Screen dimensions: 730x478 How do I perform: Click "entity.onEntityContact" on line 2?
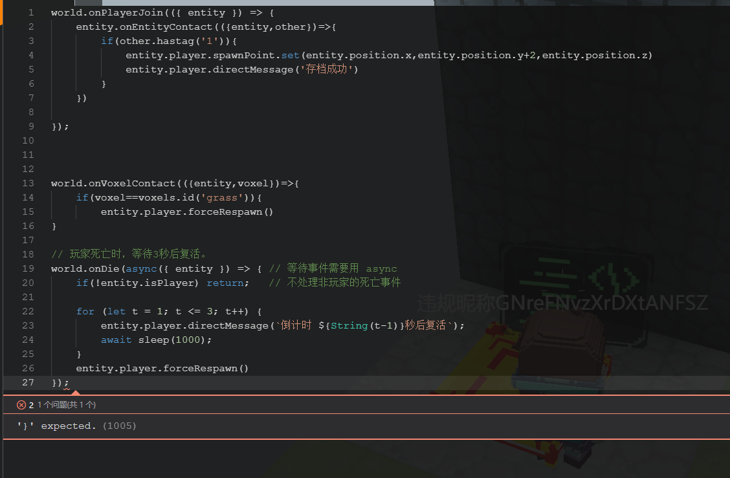point(144,27)
